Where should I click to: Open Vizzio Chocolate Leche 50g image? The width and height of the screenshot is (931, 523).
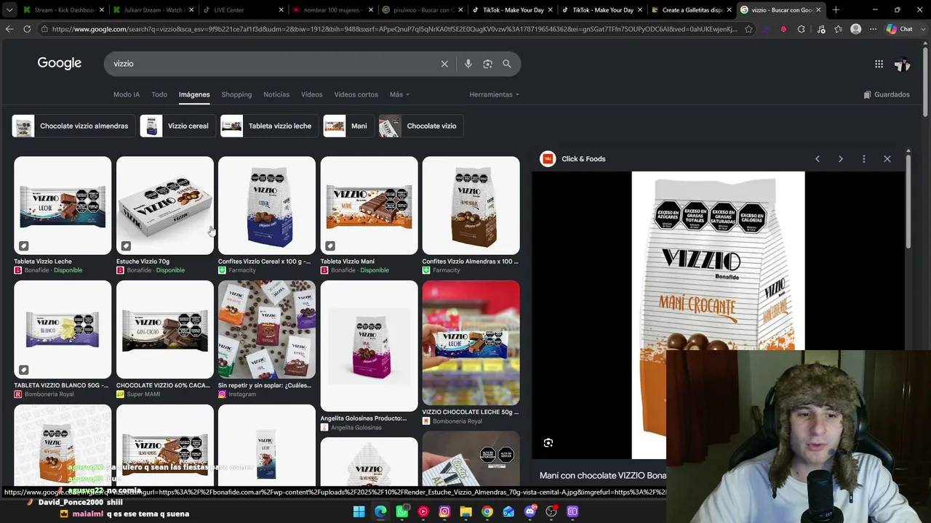pyautogui.click(x=471, y=343)
